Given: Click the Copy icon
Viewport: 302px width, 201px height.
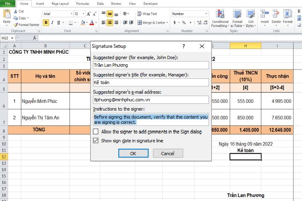Looking at the screenshot, I should pyautogui.click(x=15, y=18).
